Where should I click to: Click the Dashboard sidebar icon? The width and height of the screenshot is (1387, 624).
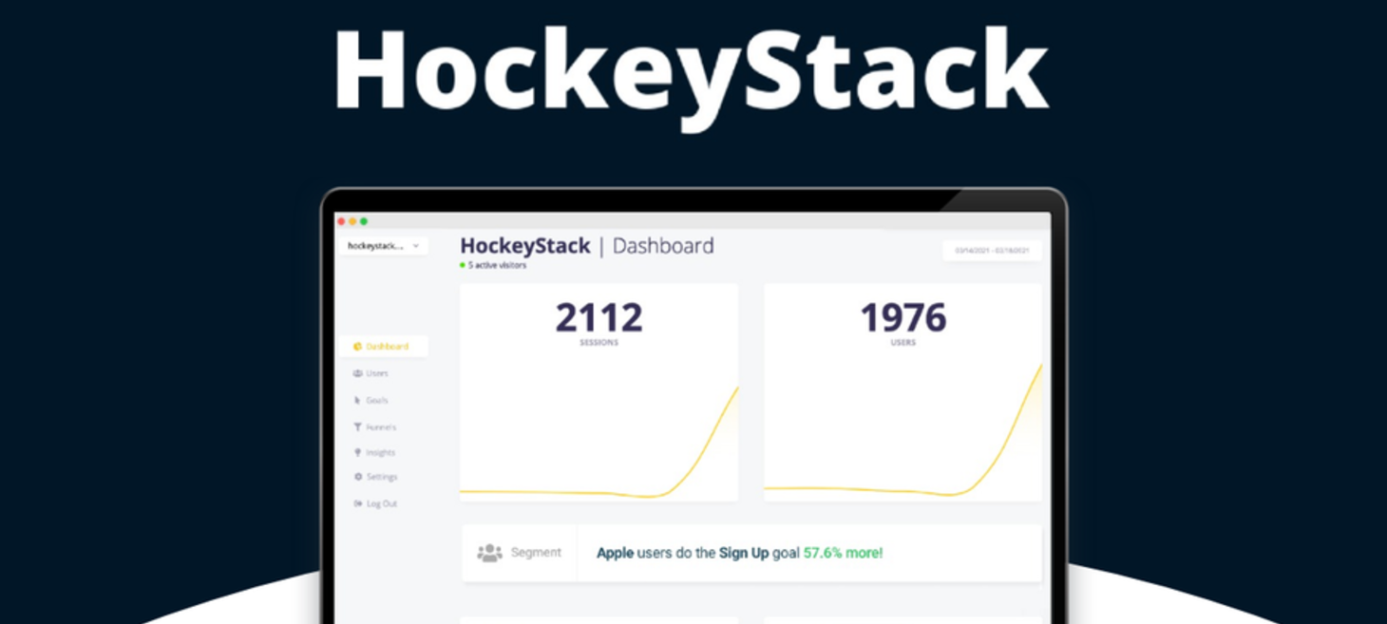(357, 347)
